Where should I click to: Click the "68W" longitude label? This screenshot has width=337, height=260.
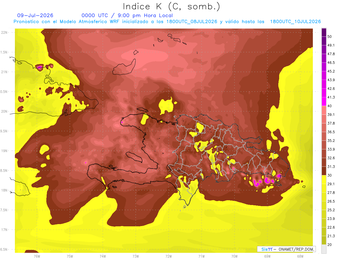[300, 256]
